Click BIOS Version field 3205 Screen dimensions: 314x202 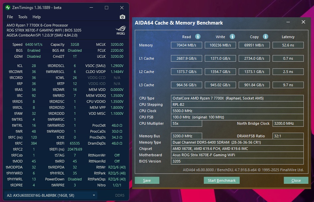tap(237, 161)
